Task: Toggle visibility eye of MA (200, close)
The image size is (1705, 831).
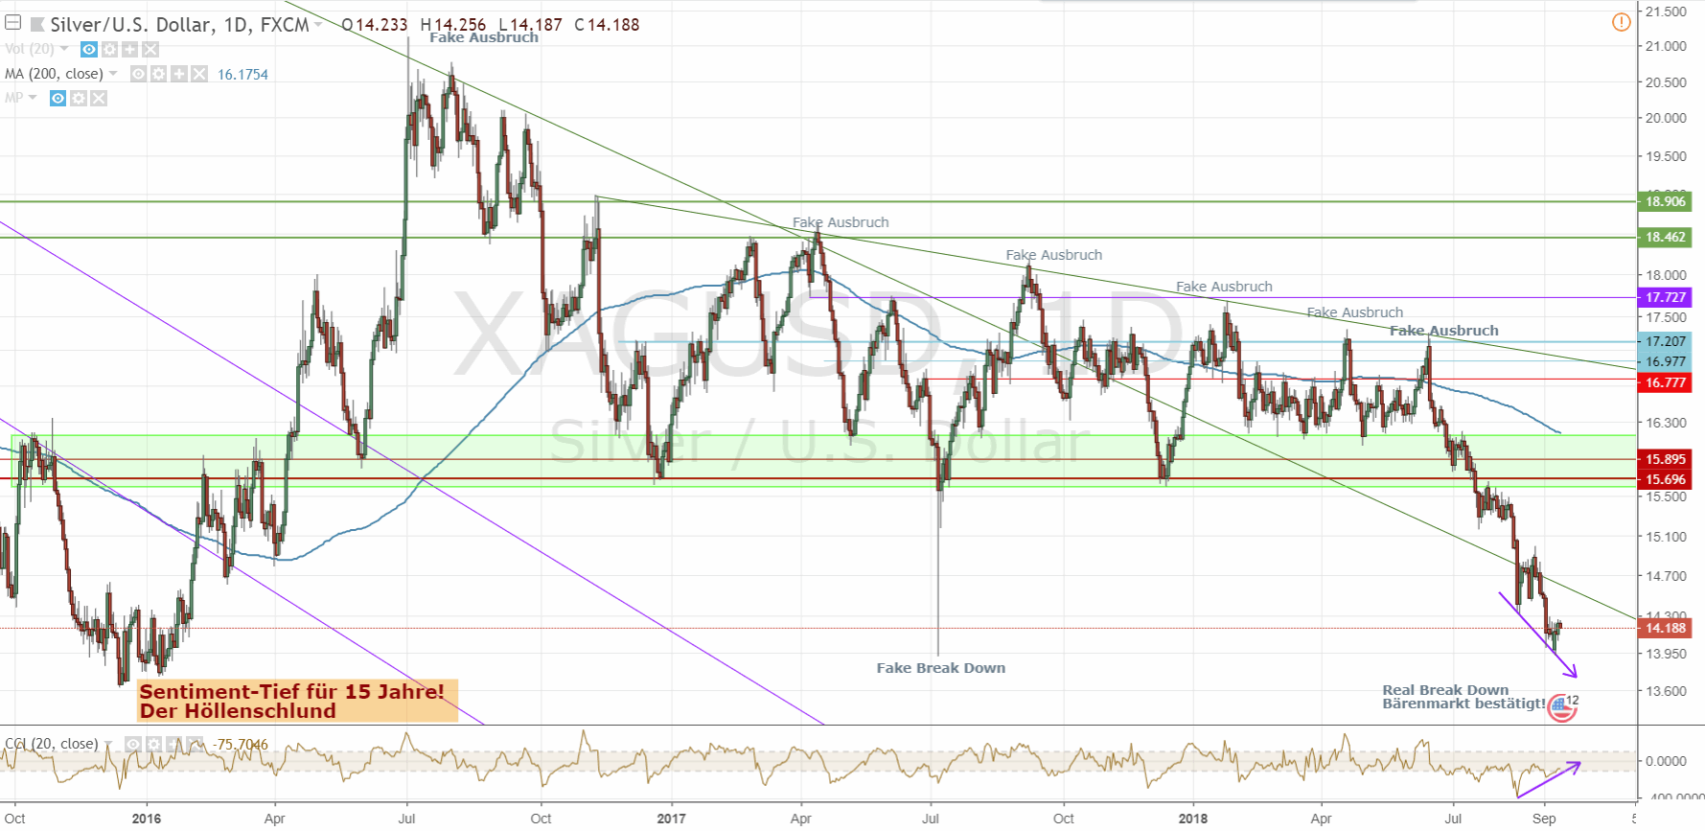Action: pyautogui.click(x=139, y=74)
